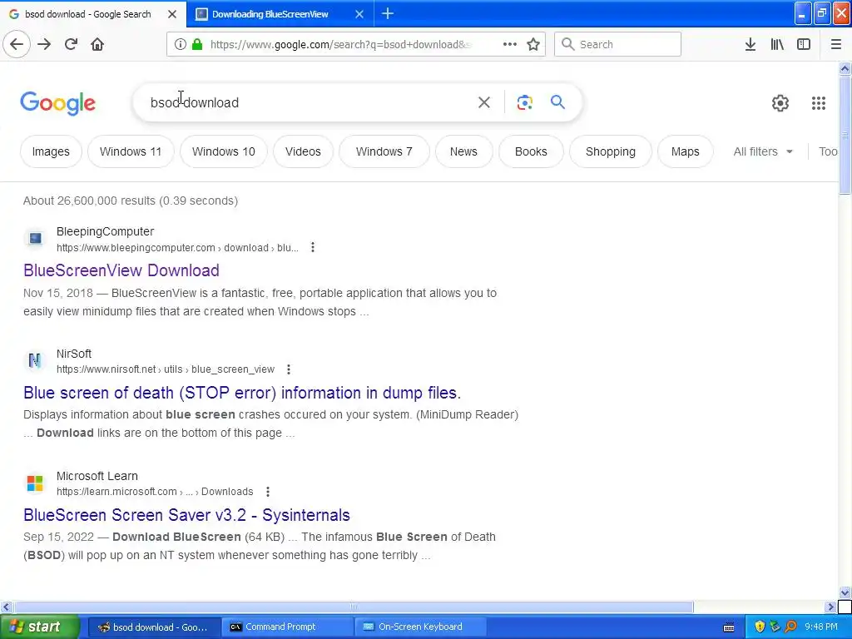Click the horizontal scrollbar left arrow
The width and height of the screenshot is (852, 639).
click(6, 607)
